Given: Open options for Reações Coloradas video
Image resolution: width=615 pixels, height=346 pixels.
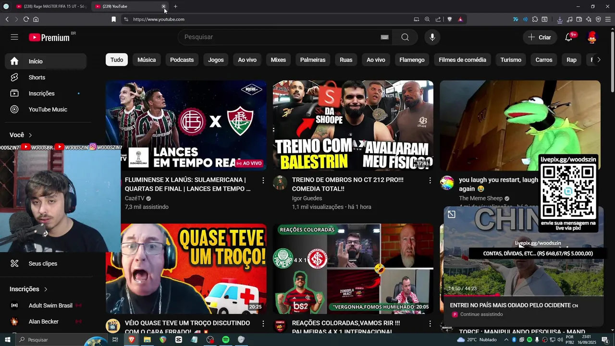Looking at the screenshot, I should point(430,324).
